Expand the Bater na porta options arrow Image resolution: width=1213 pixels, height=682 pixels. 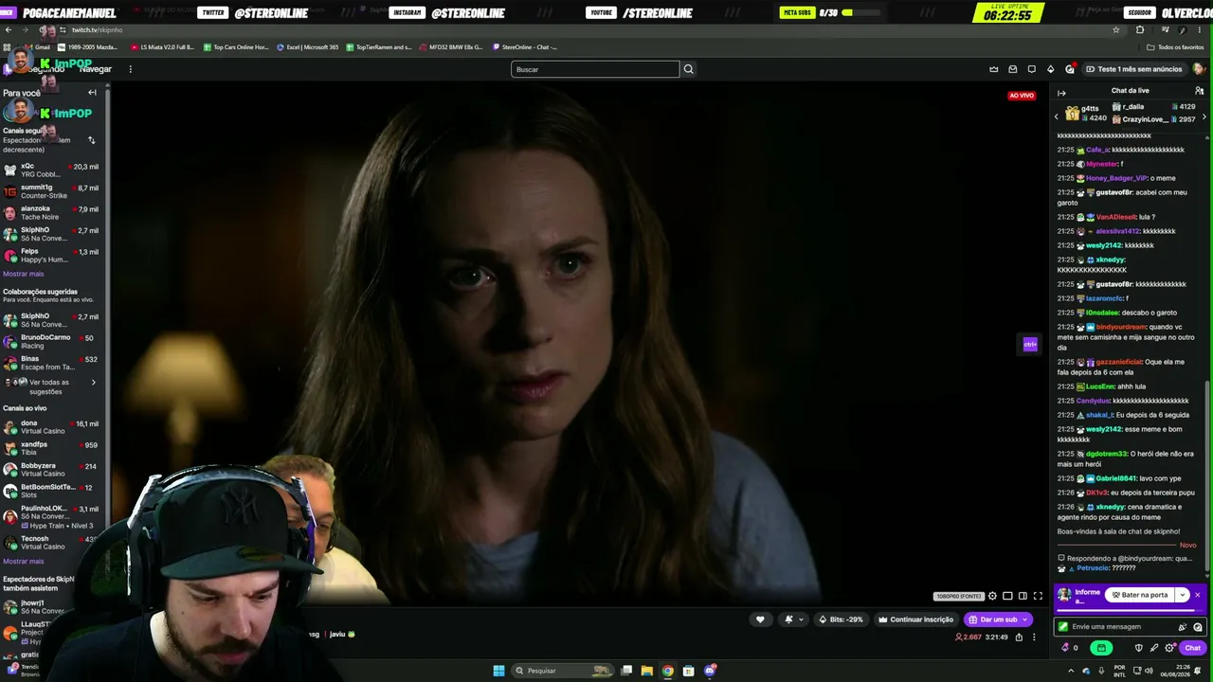coord(1183,595)
